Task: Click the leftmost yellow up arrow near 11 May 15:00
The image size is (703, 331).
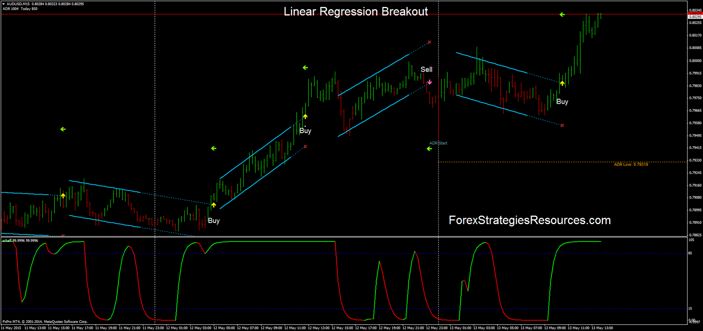Action: [x=63, y=196]
